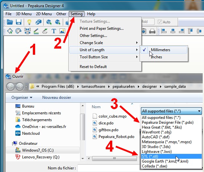This screenshot has width=204, height=172.
Task: Open the Help menu
Action: tap(91, 14)
